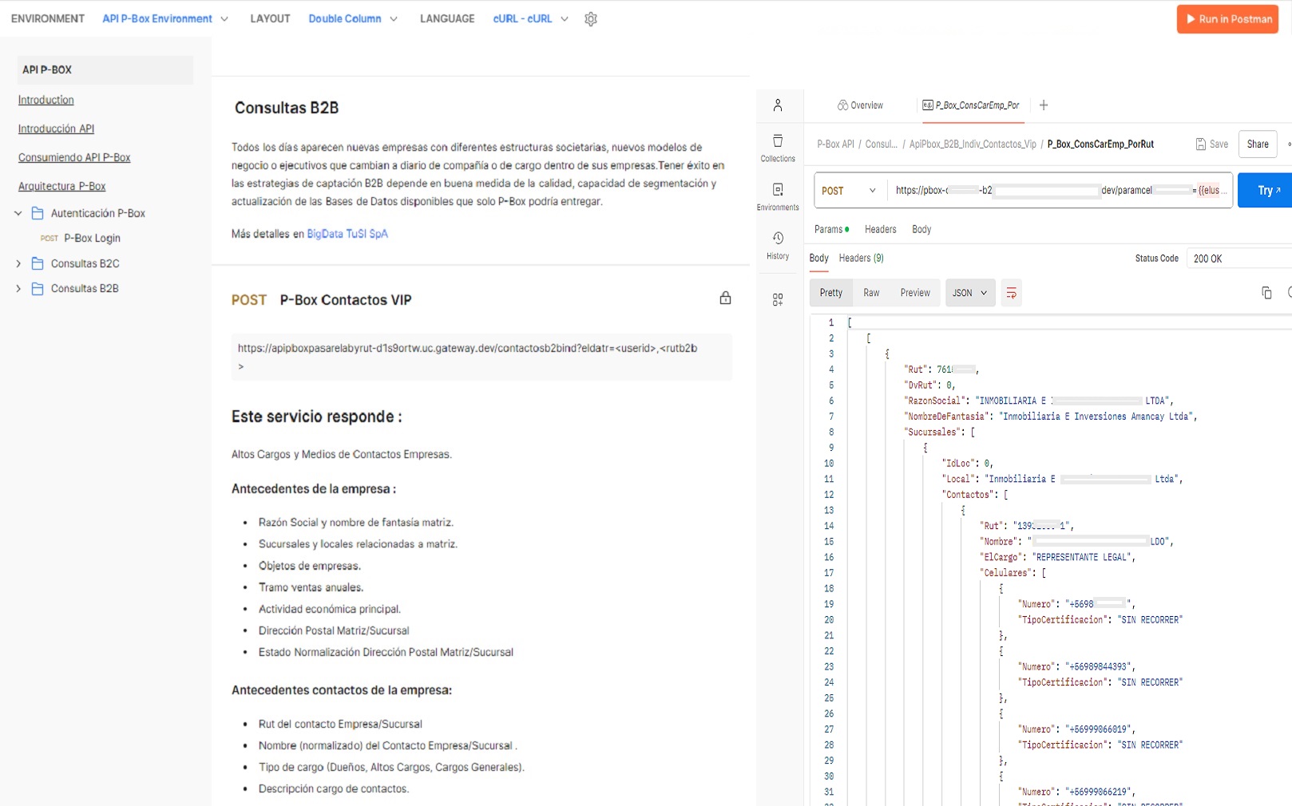Click the request URL input field

click(x=1060, y=191)
